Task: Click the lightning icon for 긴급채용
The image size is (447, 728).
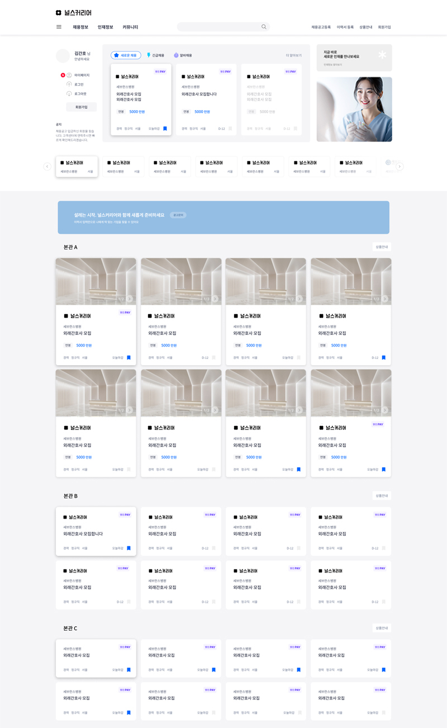Action: pyautogui.click(x=149, y=55)
